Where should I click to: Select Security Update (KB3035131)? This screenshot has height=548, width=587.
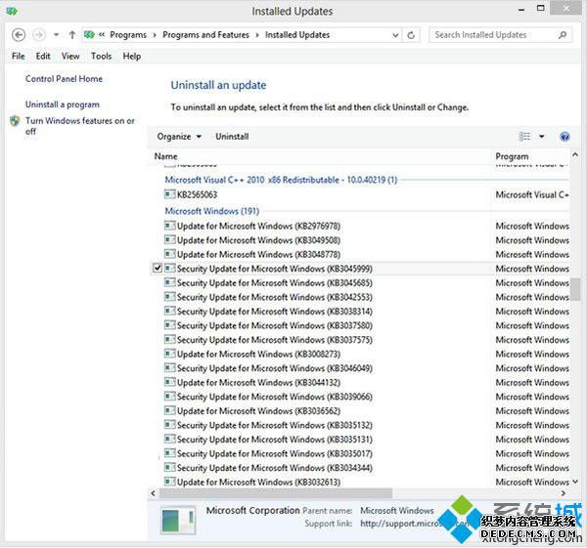(275, 440)
